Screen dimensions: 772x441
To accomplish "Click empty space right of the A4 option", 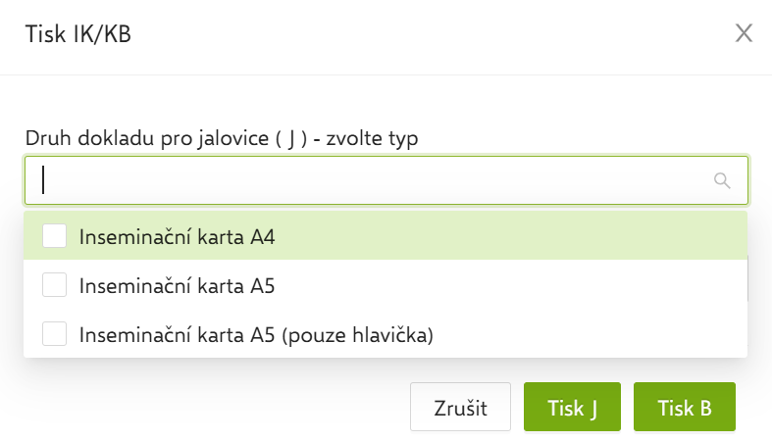I will pos(540,236).
